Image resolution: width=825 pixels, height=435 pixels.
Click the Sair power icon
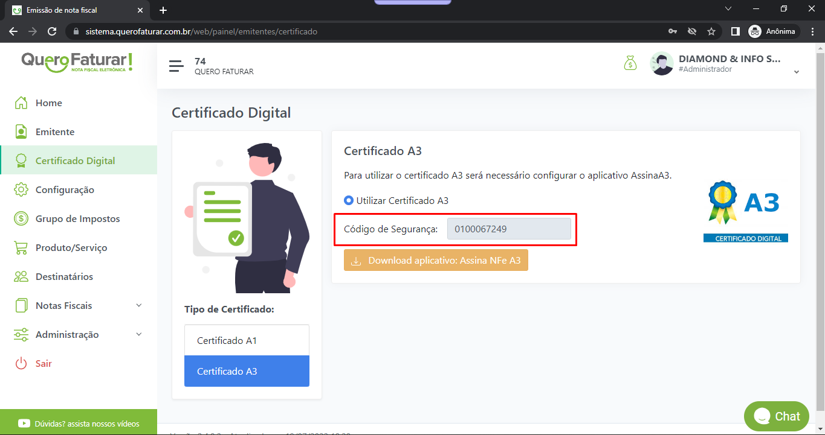click(x=21, y=363)
